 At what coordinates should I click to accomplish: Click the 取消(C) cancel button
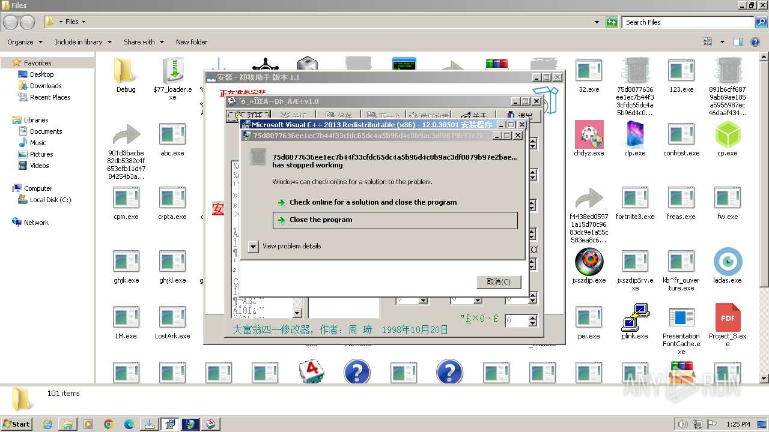pos(499,282)
